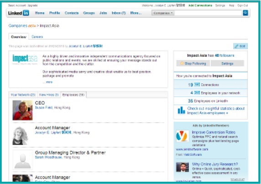Open Employees in your network row
The width and height of the screenshot is (261, 184).
click(210, 93)
